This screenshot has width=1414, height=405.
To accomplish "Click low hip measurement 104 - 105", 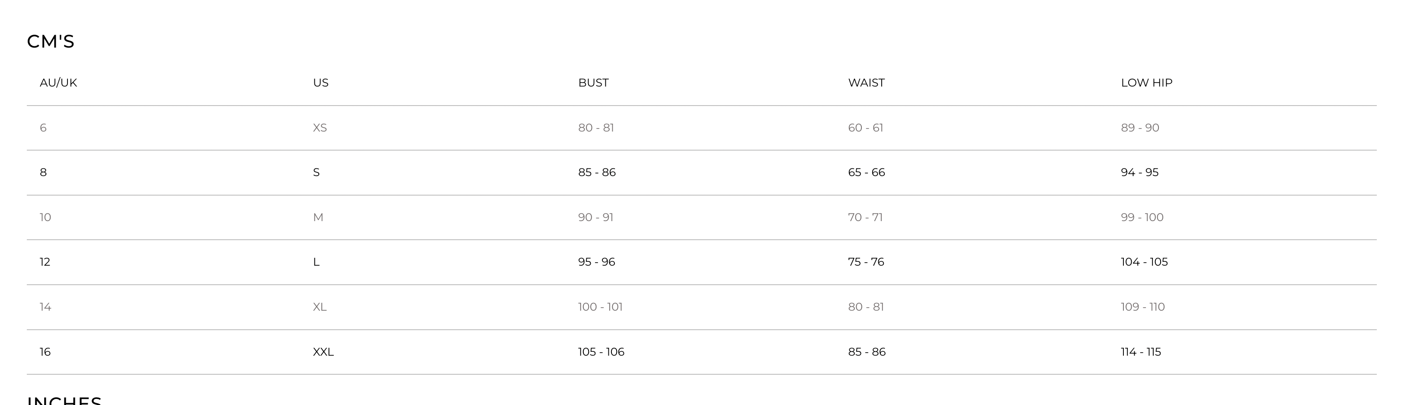I will pyautogui.click(x=1145, y=262).
